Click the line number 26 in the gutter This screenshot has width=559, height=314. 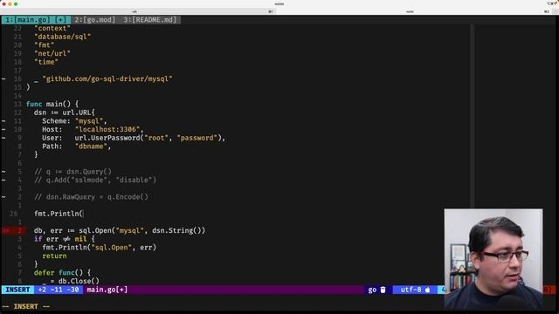click(14, 214)
